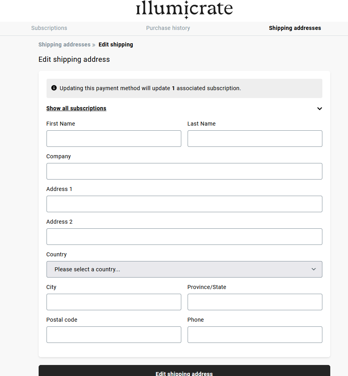Select the Company input box
This screenshot has width=348, height=376.
click(184, 171)
